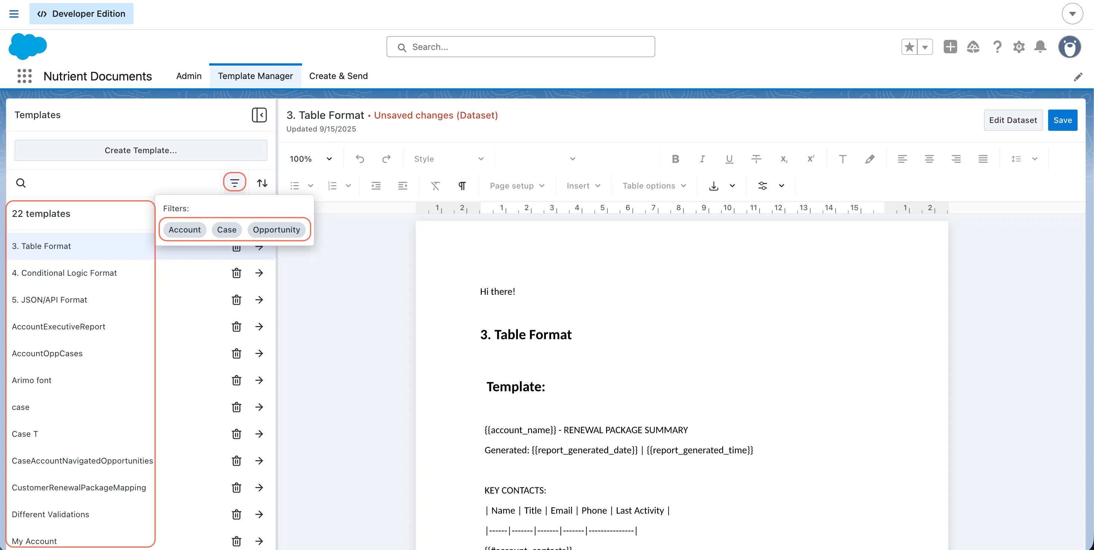Select the CustomerRenewalPackageMapping template
The height and width of the screenshot is (550, 1094).
click(x=79, y=487)
